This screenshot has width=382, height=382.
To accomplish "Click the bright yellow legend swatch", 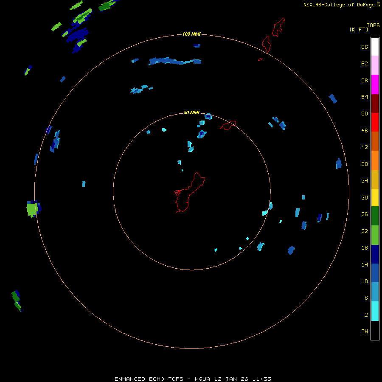I will pyautogui.click(x=375, y=198).
